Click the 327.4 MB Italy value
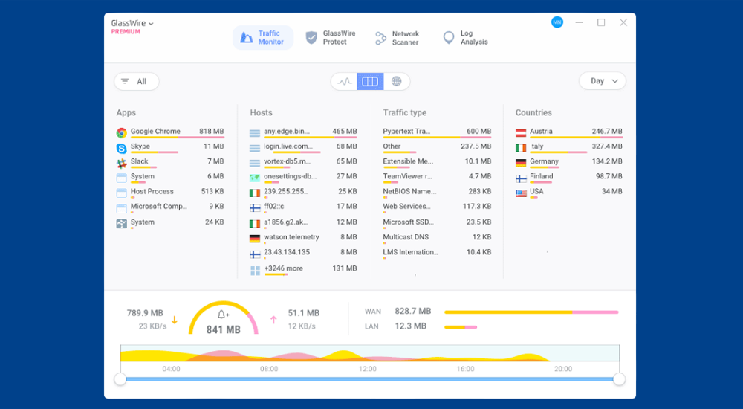743x409 pixels. 607,146
